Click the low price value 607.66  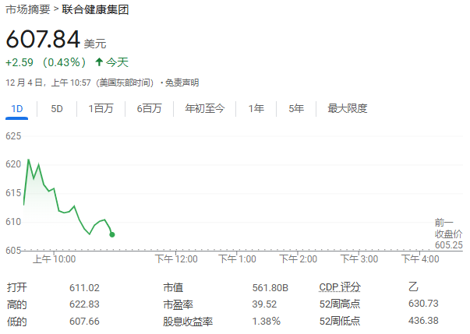click(x=84, y=322)
